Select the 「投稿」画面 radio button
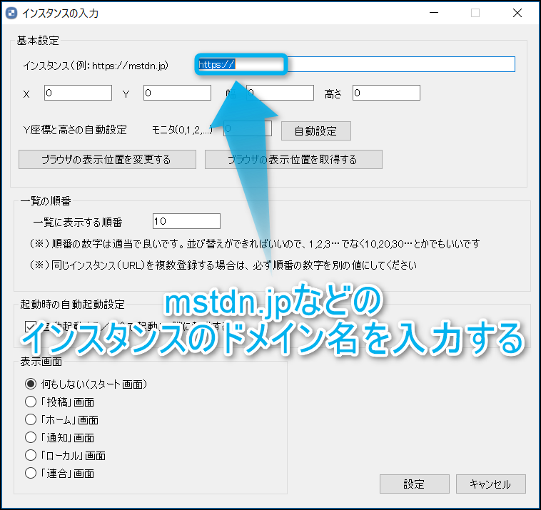541x510 pixels. 31,402
